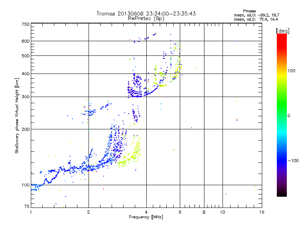The image size is (308, 231).
Task: Click the '200' height tick label
Action: click(x=26, y=129)
